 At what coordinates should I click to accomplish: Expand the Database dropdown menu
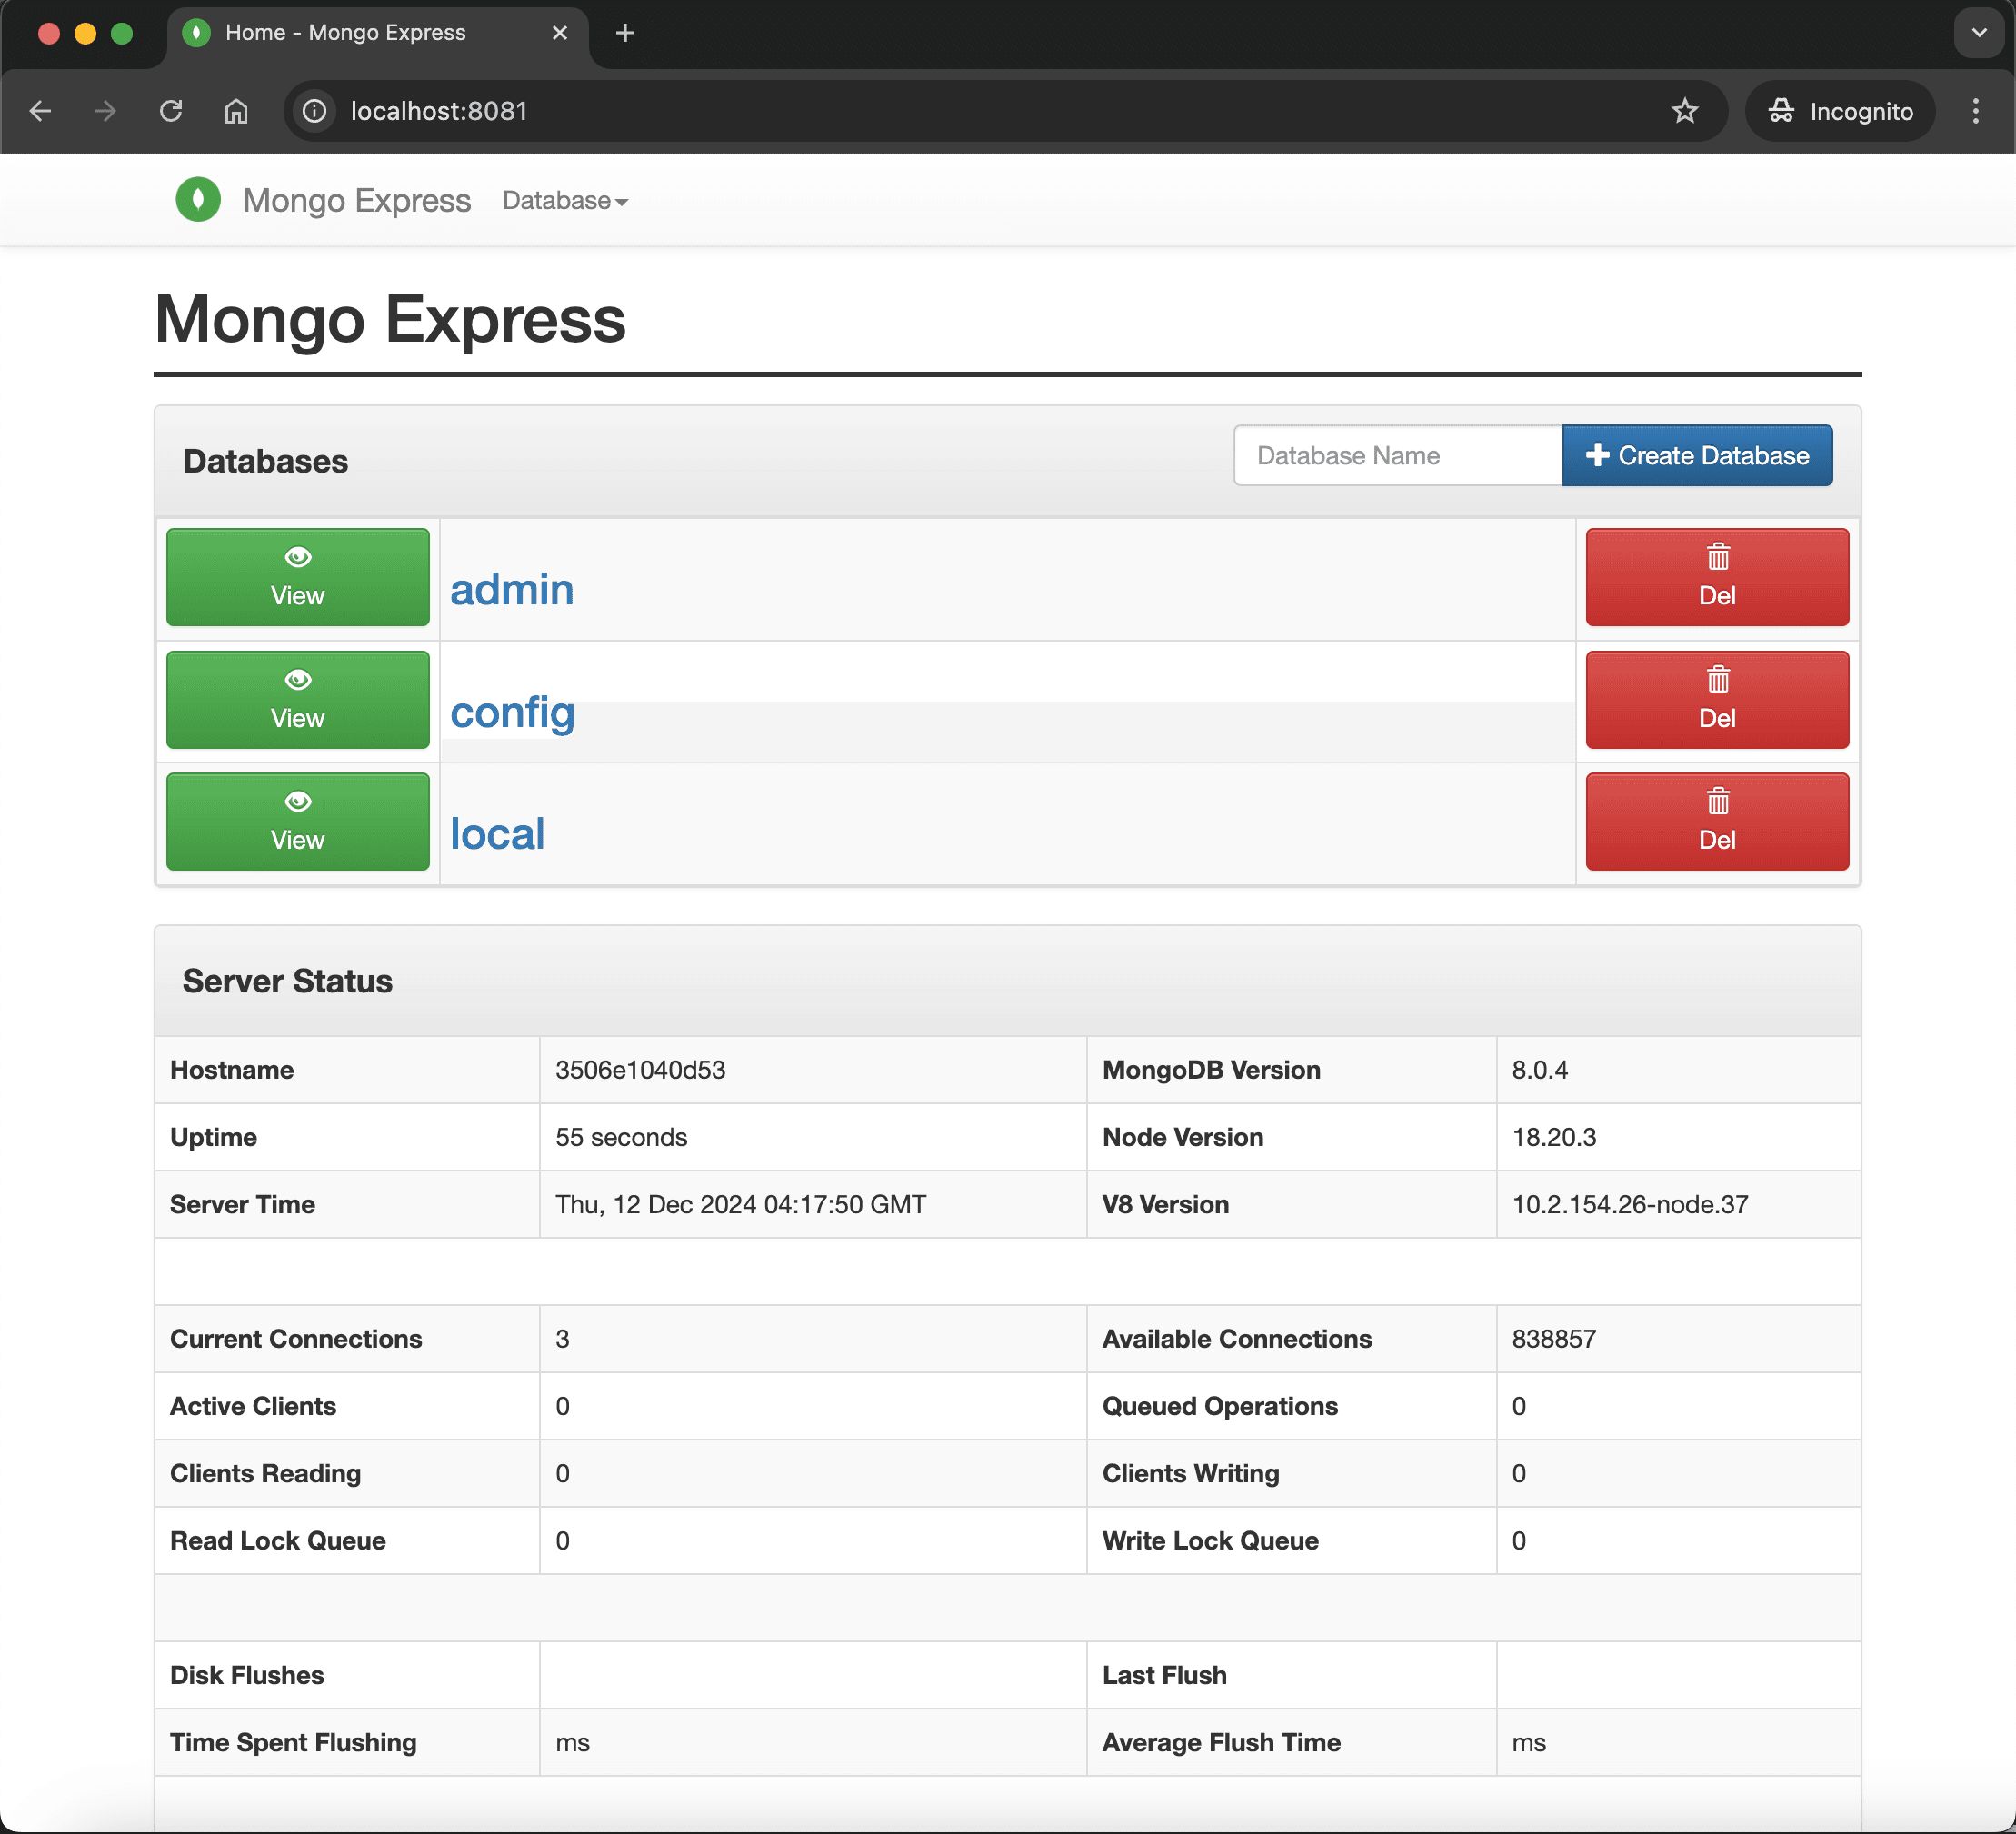click(565, 200)
